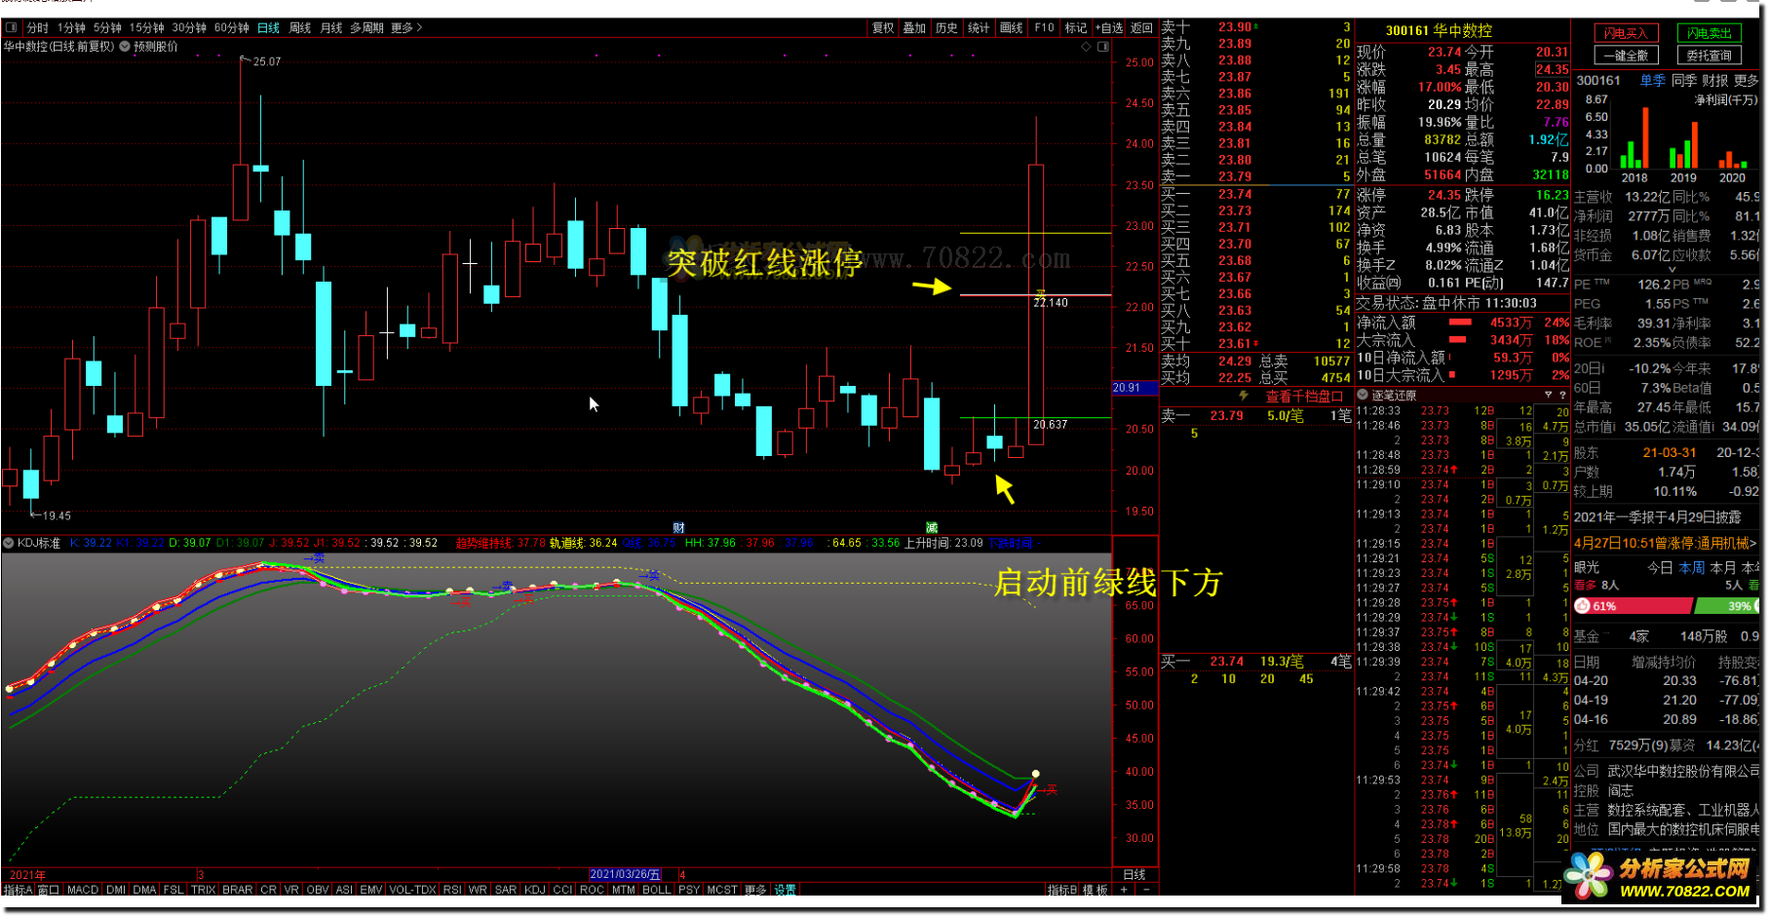Click the 叠加 overlay button

click(x=914, y=28)
